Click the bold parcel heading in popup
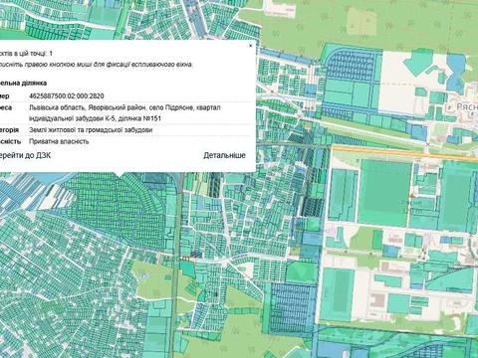The height and width of the screenshot is (358, 478). [x=23, y=83]
